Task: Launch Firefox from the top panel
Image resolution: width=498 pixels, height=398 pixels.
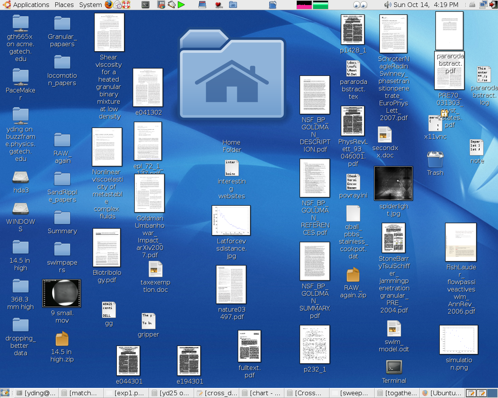Action: [109, 5]
